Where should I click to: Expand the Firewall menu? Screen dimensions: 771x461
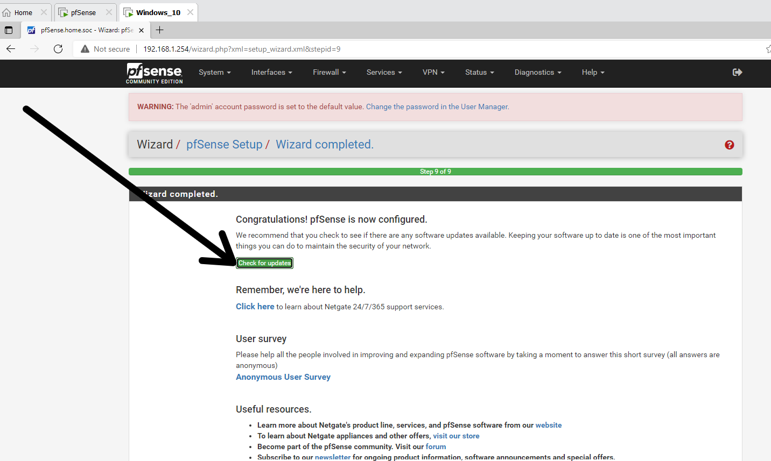coord(330,72)
